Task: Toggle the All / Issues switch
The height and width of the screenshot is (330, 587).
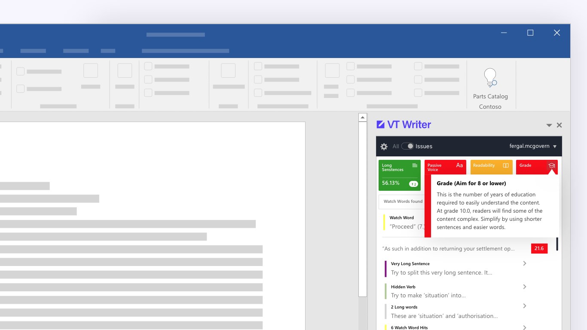Action: click(407, 146)
